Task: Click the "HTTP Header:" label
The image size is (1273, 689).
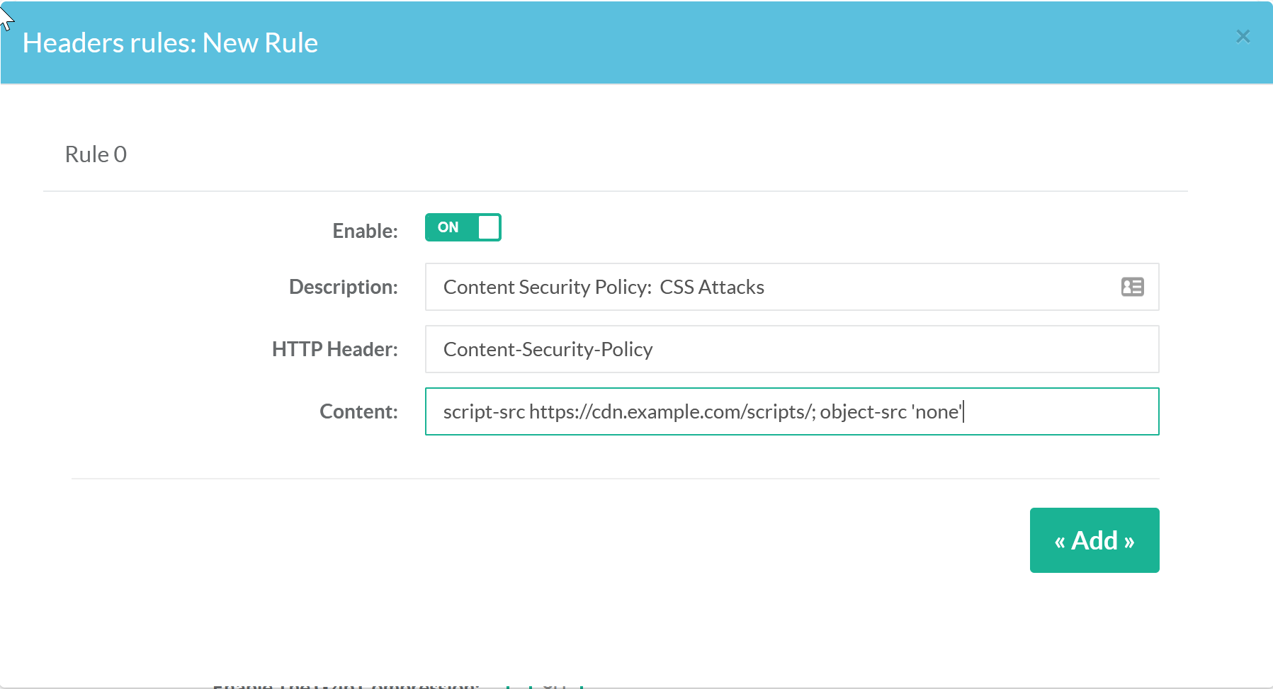Action: 334,349
